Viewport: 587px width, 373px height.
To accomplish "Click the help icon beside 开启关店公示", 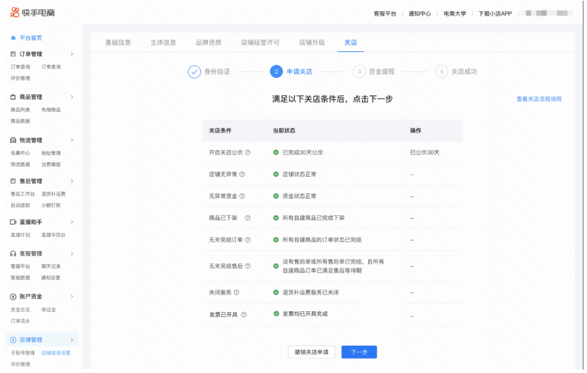I will (x=248, y=152).
